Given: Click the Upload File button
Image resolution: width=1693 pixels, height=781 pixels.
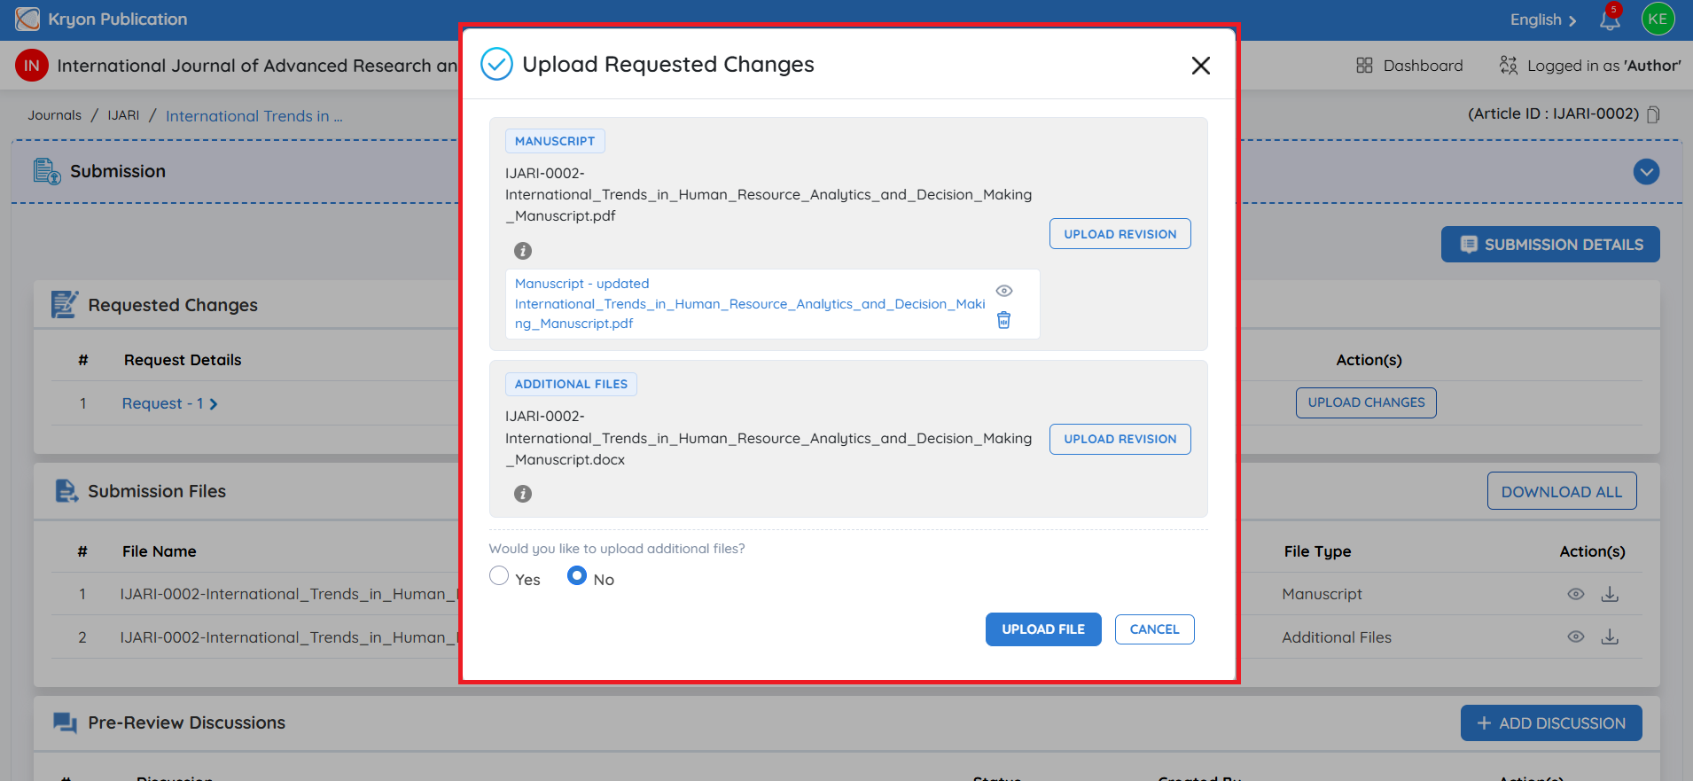Looking at the screenshot, I should tap(1043, 629).
